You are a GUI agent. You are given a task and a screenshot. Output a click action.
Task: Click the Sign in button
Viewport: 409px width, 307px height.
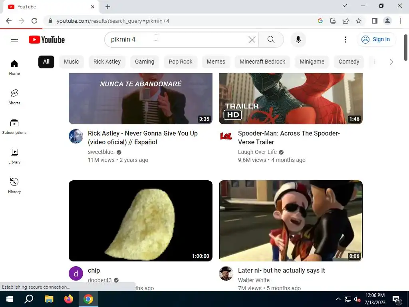coord(376,40)
